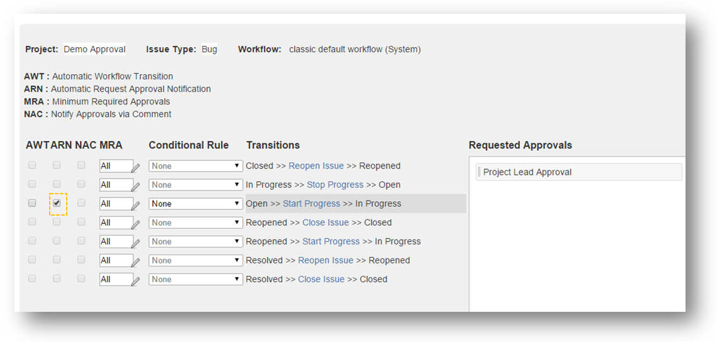Open Conditional Rule dropdown for Start Progress from Open
This screenshot has width=717, height=342.
coord(196,204)
